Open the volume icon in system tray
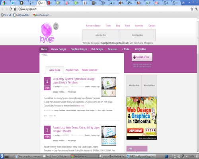This screenshot has width=199, height=159. [x=179, y=157]
